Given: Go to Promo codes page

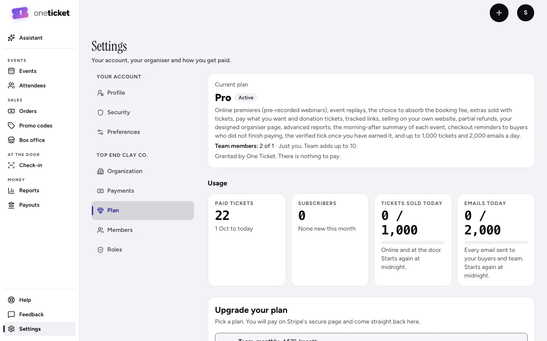Looking at the screenshot, I should coord(39,126).
